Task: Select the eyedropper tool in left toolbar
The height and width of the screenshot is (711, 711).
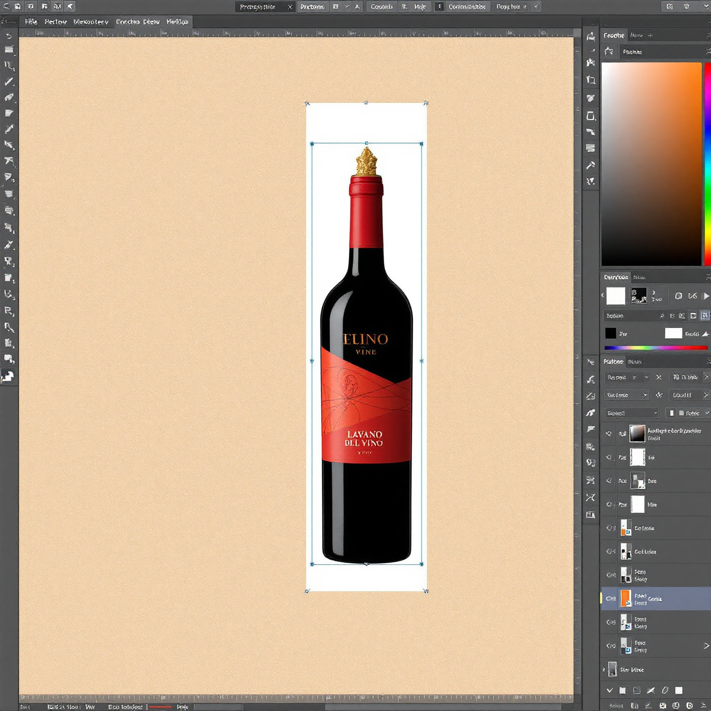Action: click(9, 245)
